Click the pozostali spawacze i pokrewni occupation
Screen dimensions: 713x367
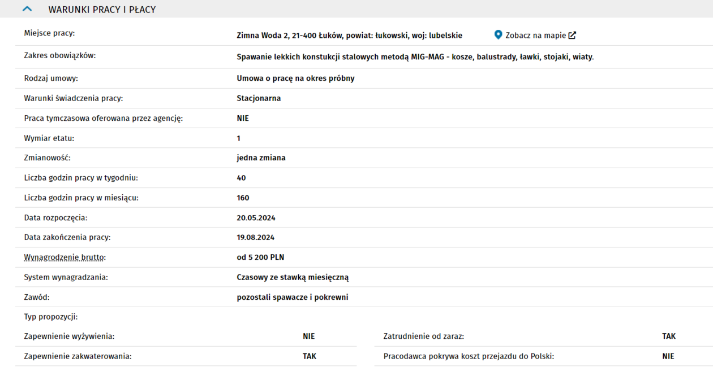coord(292,298)
